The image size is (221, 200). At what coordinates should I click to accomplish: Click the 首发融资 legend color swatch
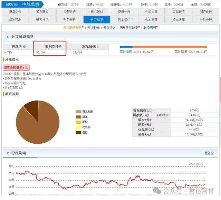point(78,112)
